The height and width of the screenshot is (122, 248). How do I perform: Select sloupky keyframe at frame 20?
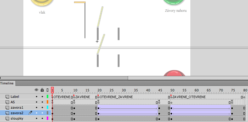(99, 119)
